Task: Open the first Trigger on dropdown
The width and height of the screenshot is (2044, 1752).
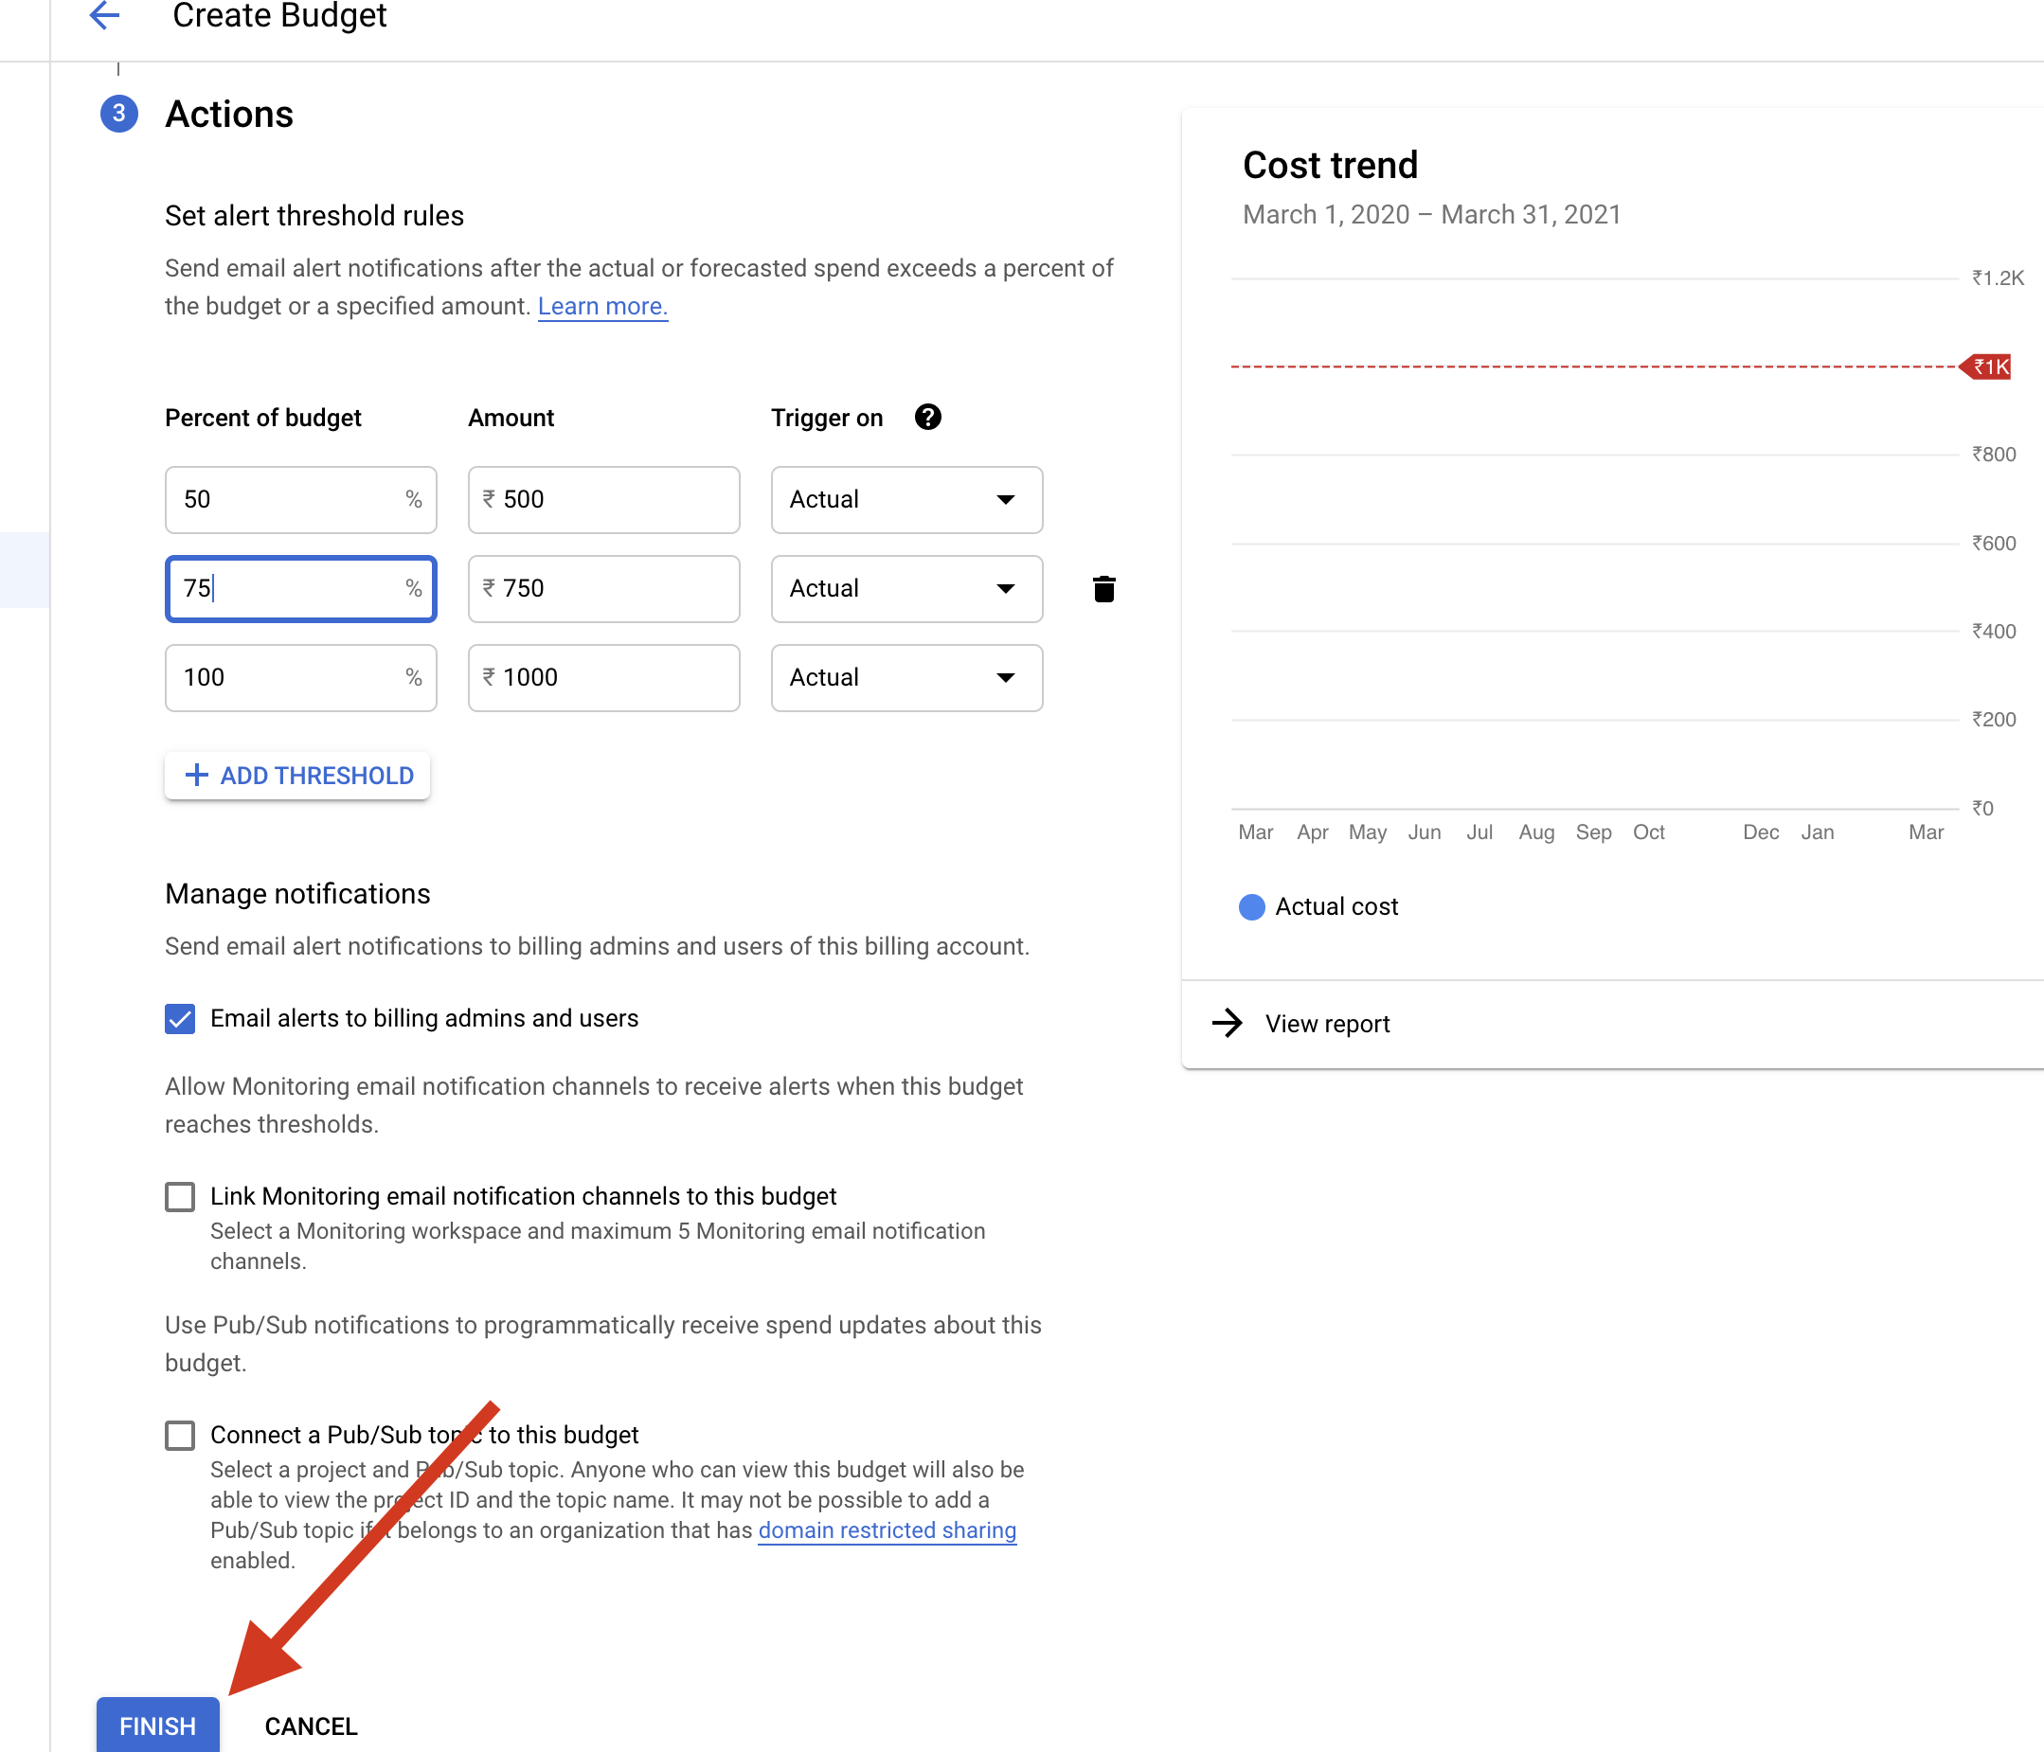Action: click(x=1005, y=499)
